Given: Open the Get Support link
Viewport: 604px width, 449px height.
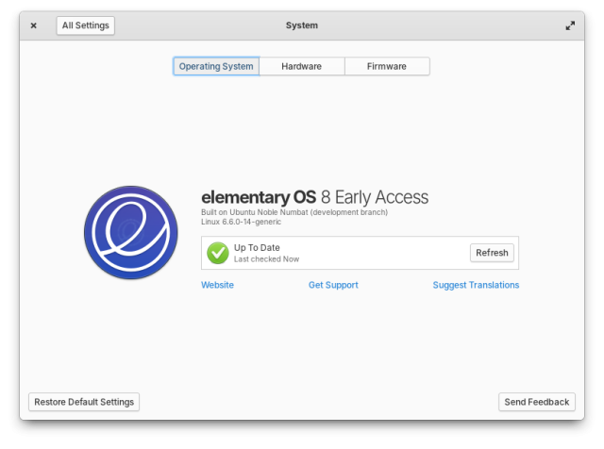Looking at the screenshot, I should coord(333,285).
